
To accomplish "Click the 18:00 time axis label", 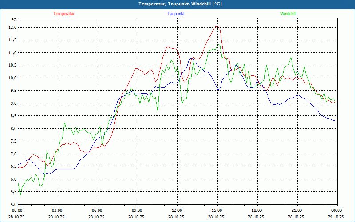I will 257,210.
